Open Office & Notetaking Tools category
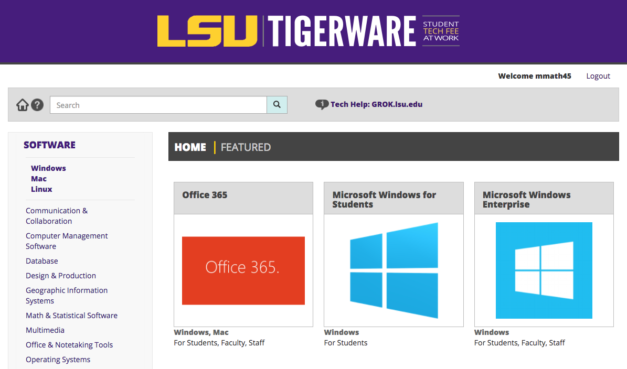The height and width of the screenshot is (369, 627). pyautogui.click(x=69, y=345)
